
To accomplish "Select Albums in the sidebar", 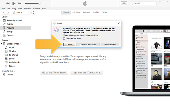I will point(15,28).
